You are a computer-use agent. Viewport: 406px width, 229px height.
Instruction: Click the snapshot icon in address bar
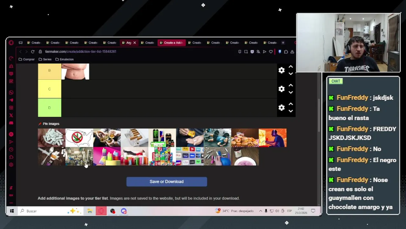click(246, 52)
